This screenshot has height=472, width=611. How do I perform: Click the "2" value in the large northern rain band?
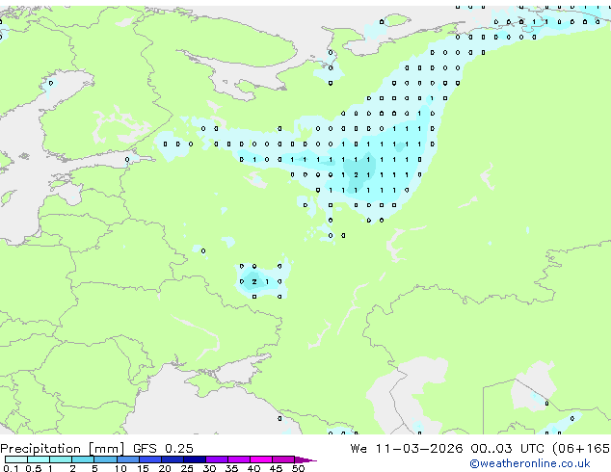click(x=356, y=175)
